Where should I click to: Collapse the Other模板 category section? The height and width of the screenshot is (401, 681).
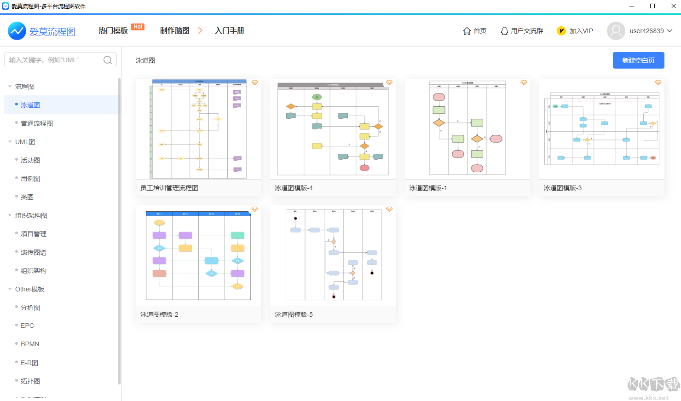pos(10,289)
